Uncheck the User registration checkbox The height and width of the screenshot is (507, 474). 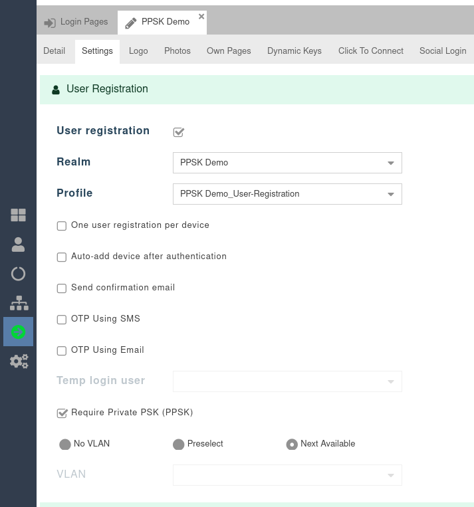[x=178, y=132]
